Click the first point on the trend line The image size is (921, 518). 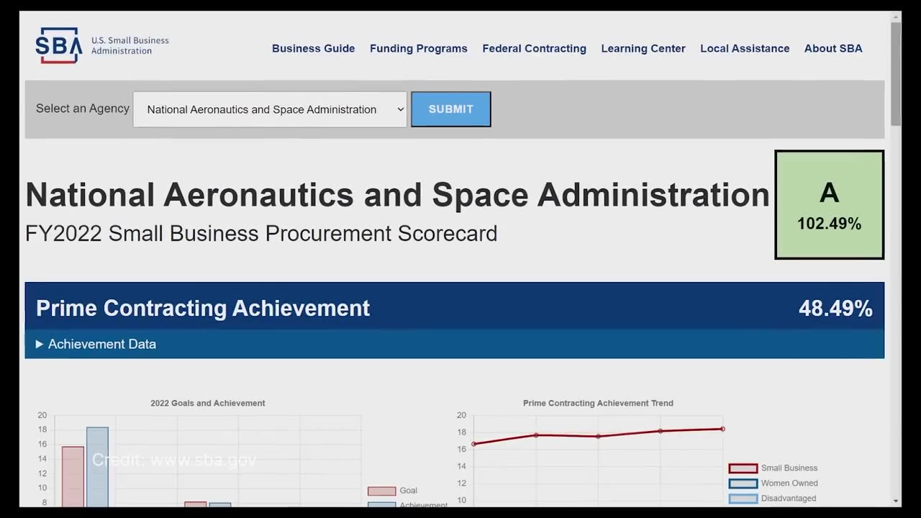(473, 444)
